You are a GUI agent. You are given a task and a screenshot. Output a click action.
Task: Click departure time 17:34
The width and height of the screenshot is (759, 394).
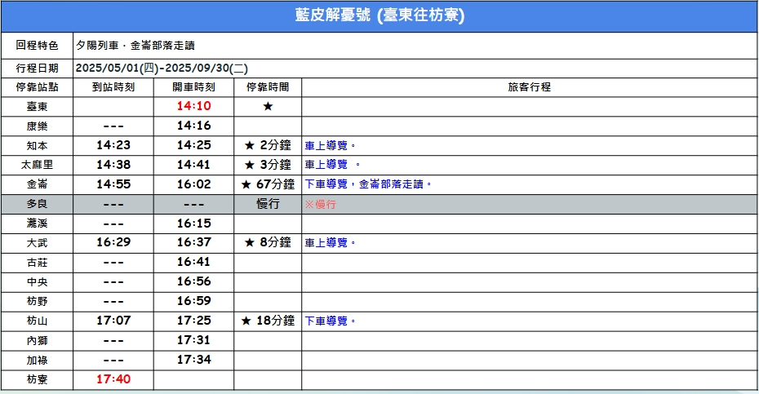tap(193, 360)
